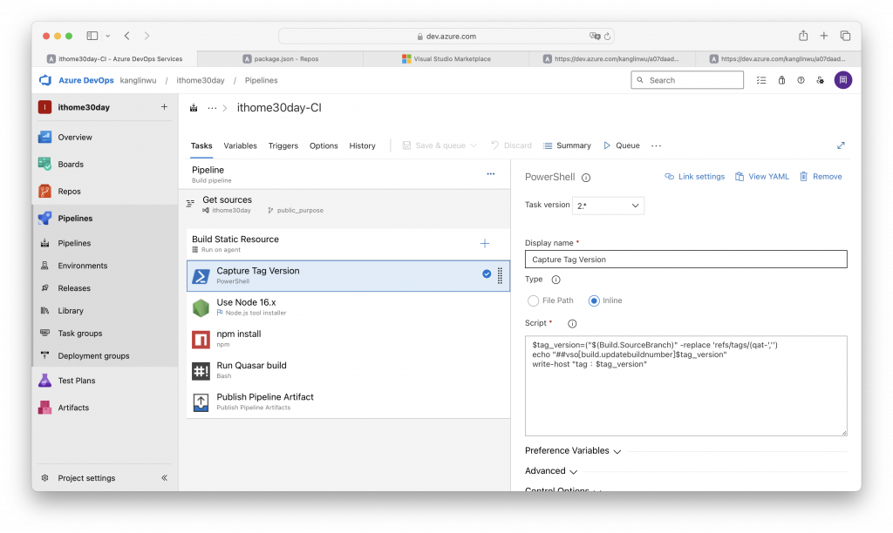Click the PowerShell info icon
This screenshot has height=533, width=893.
(x=586, y=178)
